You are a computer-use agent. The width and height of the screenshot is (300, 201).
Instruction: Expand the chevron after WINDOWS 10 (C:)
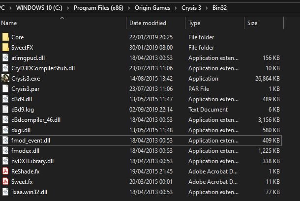(x=68, y=8)
